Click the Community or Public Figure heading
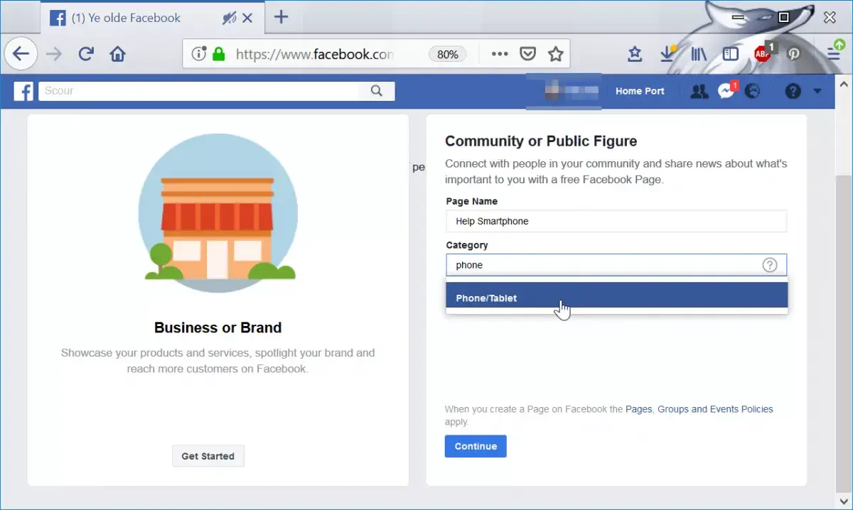The height and width of the screenshot is (510, 853). [x=541, y=141]
